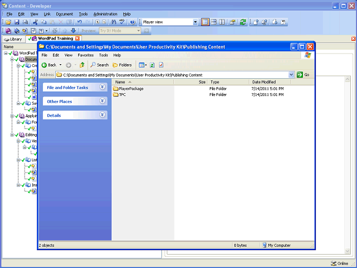Click the Find binoculars icon

[113, 22]
